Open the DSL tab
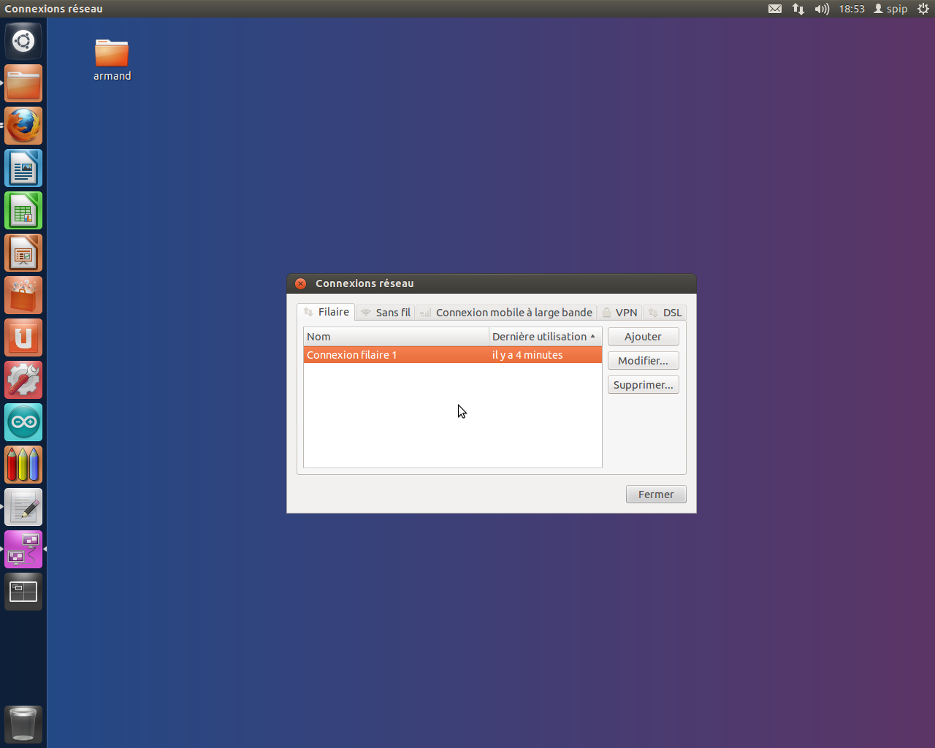This screenshot has height=748, width=935. [x=665, y=313]
